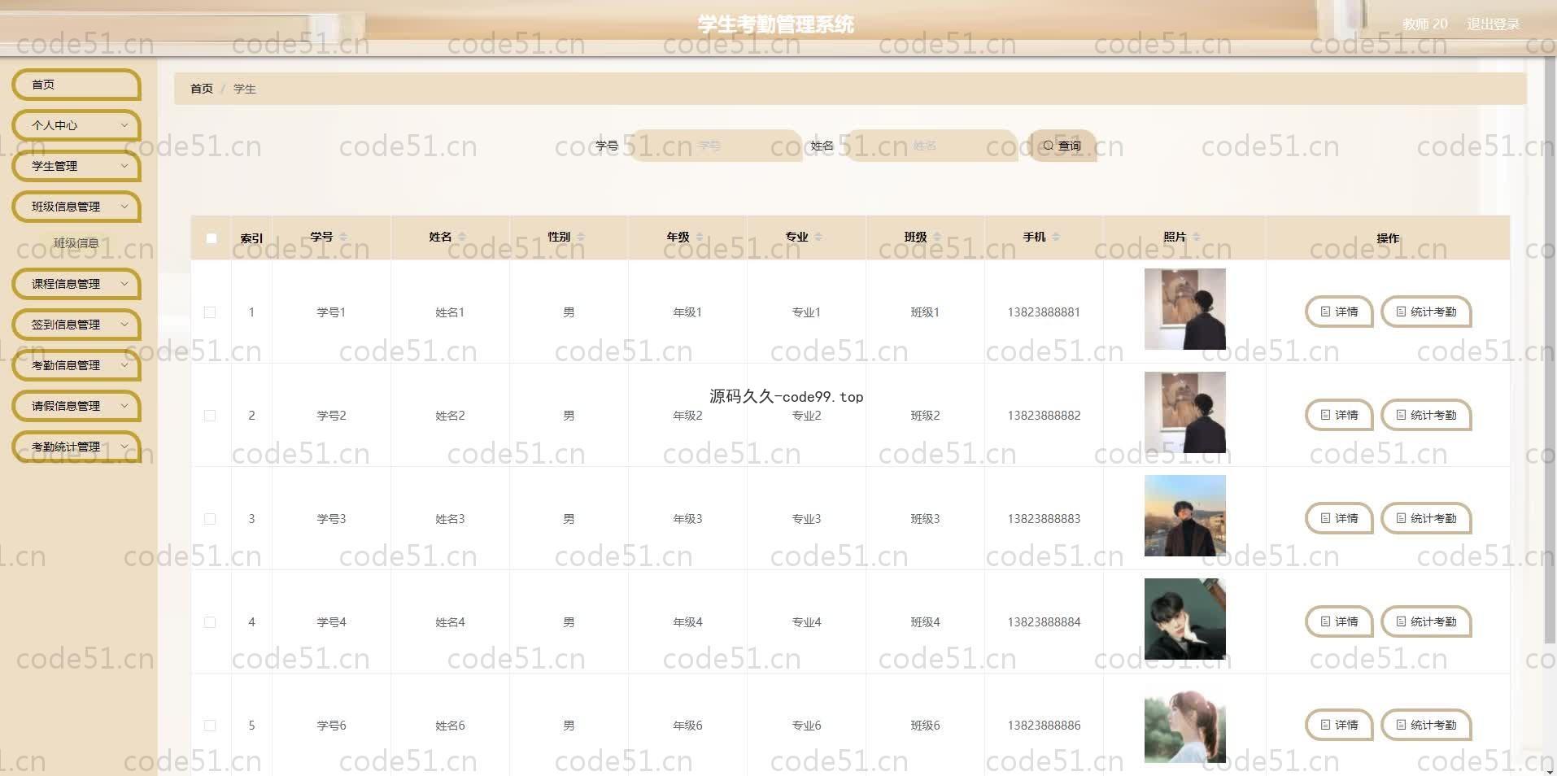
Task: Sort by 专业 column arrows
Action: (x=818, y=238)
